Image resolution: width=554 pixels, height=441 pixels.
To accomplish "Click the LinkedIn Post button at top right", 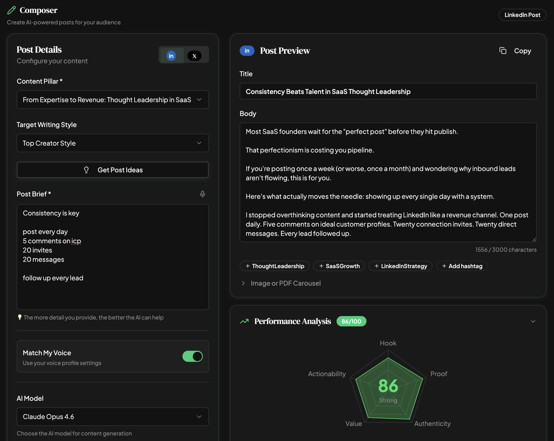I will [522, 15].
